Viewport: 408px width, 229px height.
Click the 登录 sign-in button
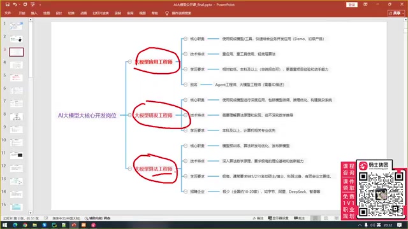coord(352,4)
